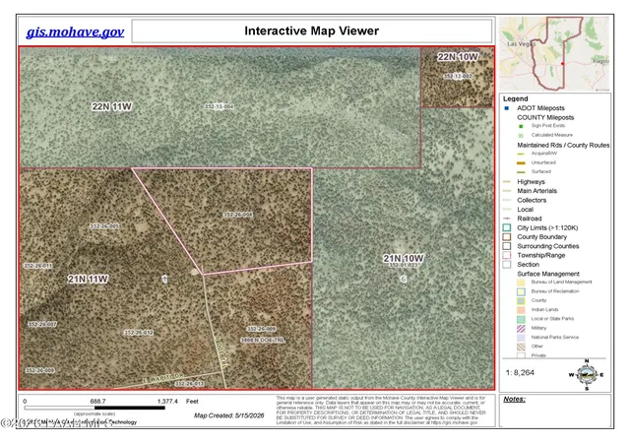Click the Calculated Measure legend icon
630x443 pixels.
click(521, 135)
